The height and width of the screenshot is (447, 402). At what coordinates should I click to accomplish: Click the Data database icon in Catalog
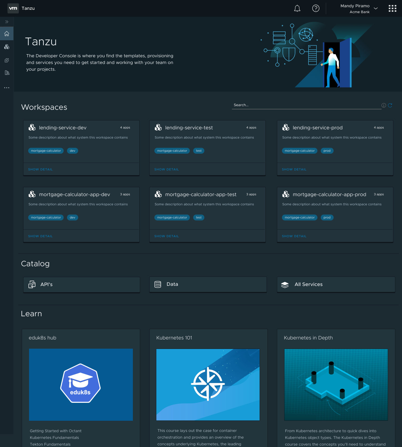(158, 284)
